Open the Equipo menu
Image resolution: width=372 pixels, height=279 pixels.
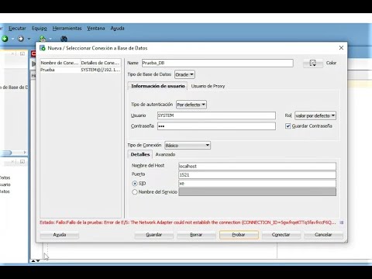(40, 28)
